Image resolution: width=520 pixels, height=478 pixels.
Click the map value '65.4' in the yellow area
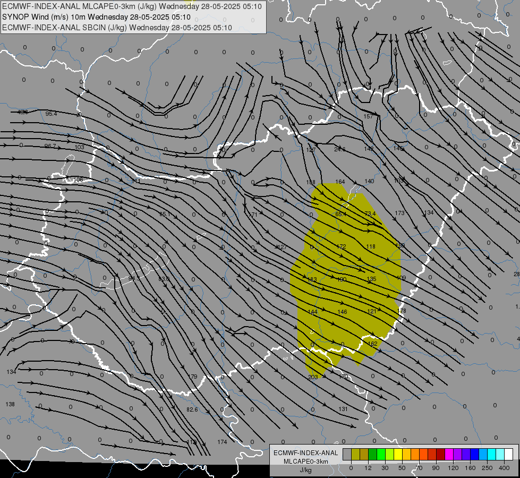tap(341, 214)
